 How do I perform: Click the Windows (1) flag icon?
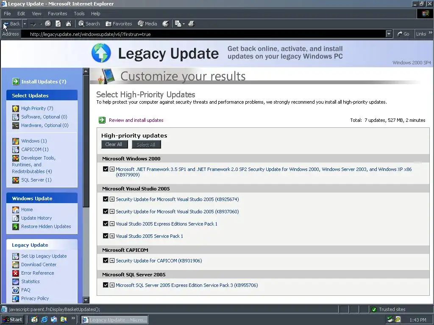(16, 141)
